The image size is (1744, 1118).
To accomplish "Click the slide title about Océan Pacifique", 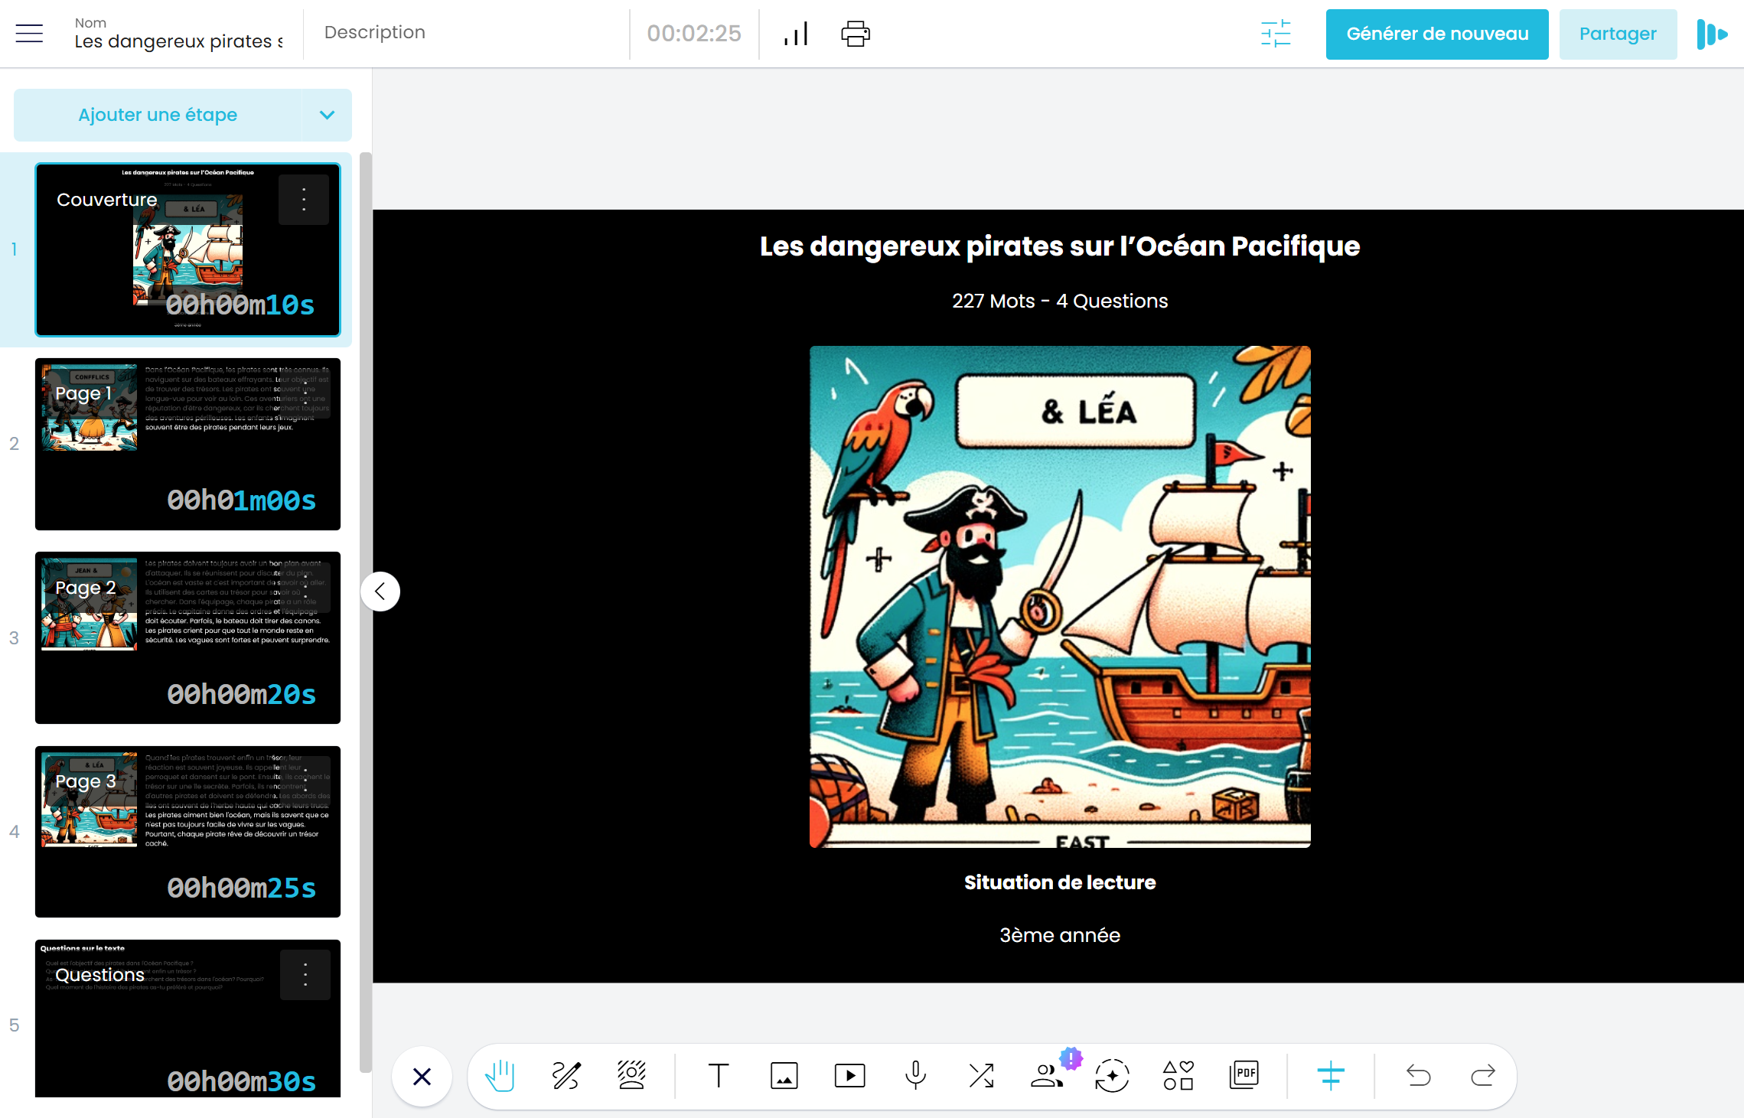I will [1060, 246].
